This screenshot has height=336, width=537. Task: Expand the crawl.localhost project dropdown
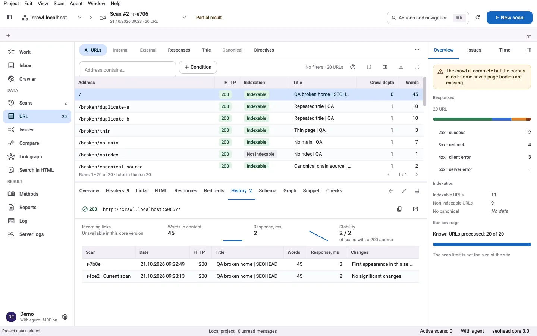tap(80, 18)
